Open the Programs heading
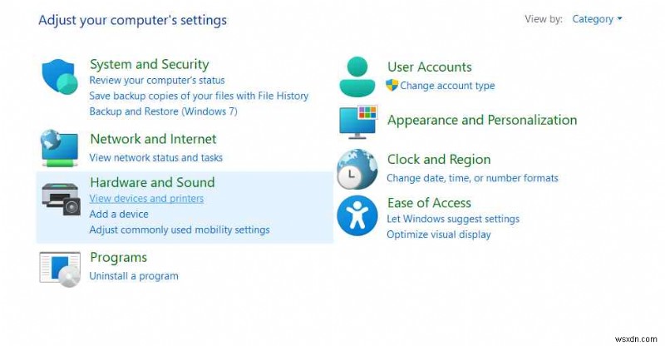The height and width of the screenshot is (346, 665). (118, 257)
